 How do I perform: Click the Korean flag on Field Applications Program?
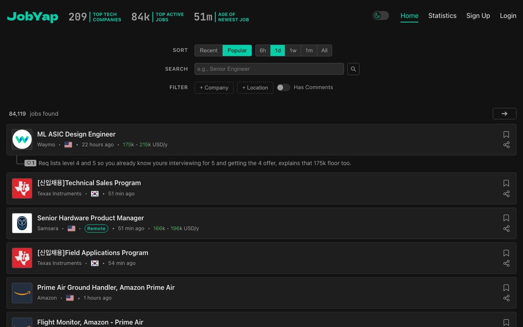95,263
